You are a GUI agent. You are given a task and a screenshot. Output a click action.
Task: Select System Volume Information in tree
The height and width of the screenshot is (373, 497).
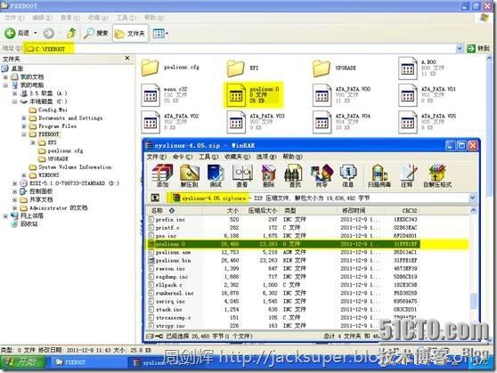(75, 167)
